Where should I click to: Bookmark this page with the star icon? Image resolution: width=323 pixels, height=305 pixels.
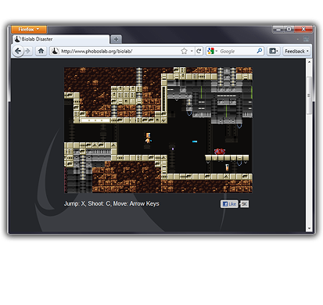(184, 51)
